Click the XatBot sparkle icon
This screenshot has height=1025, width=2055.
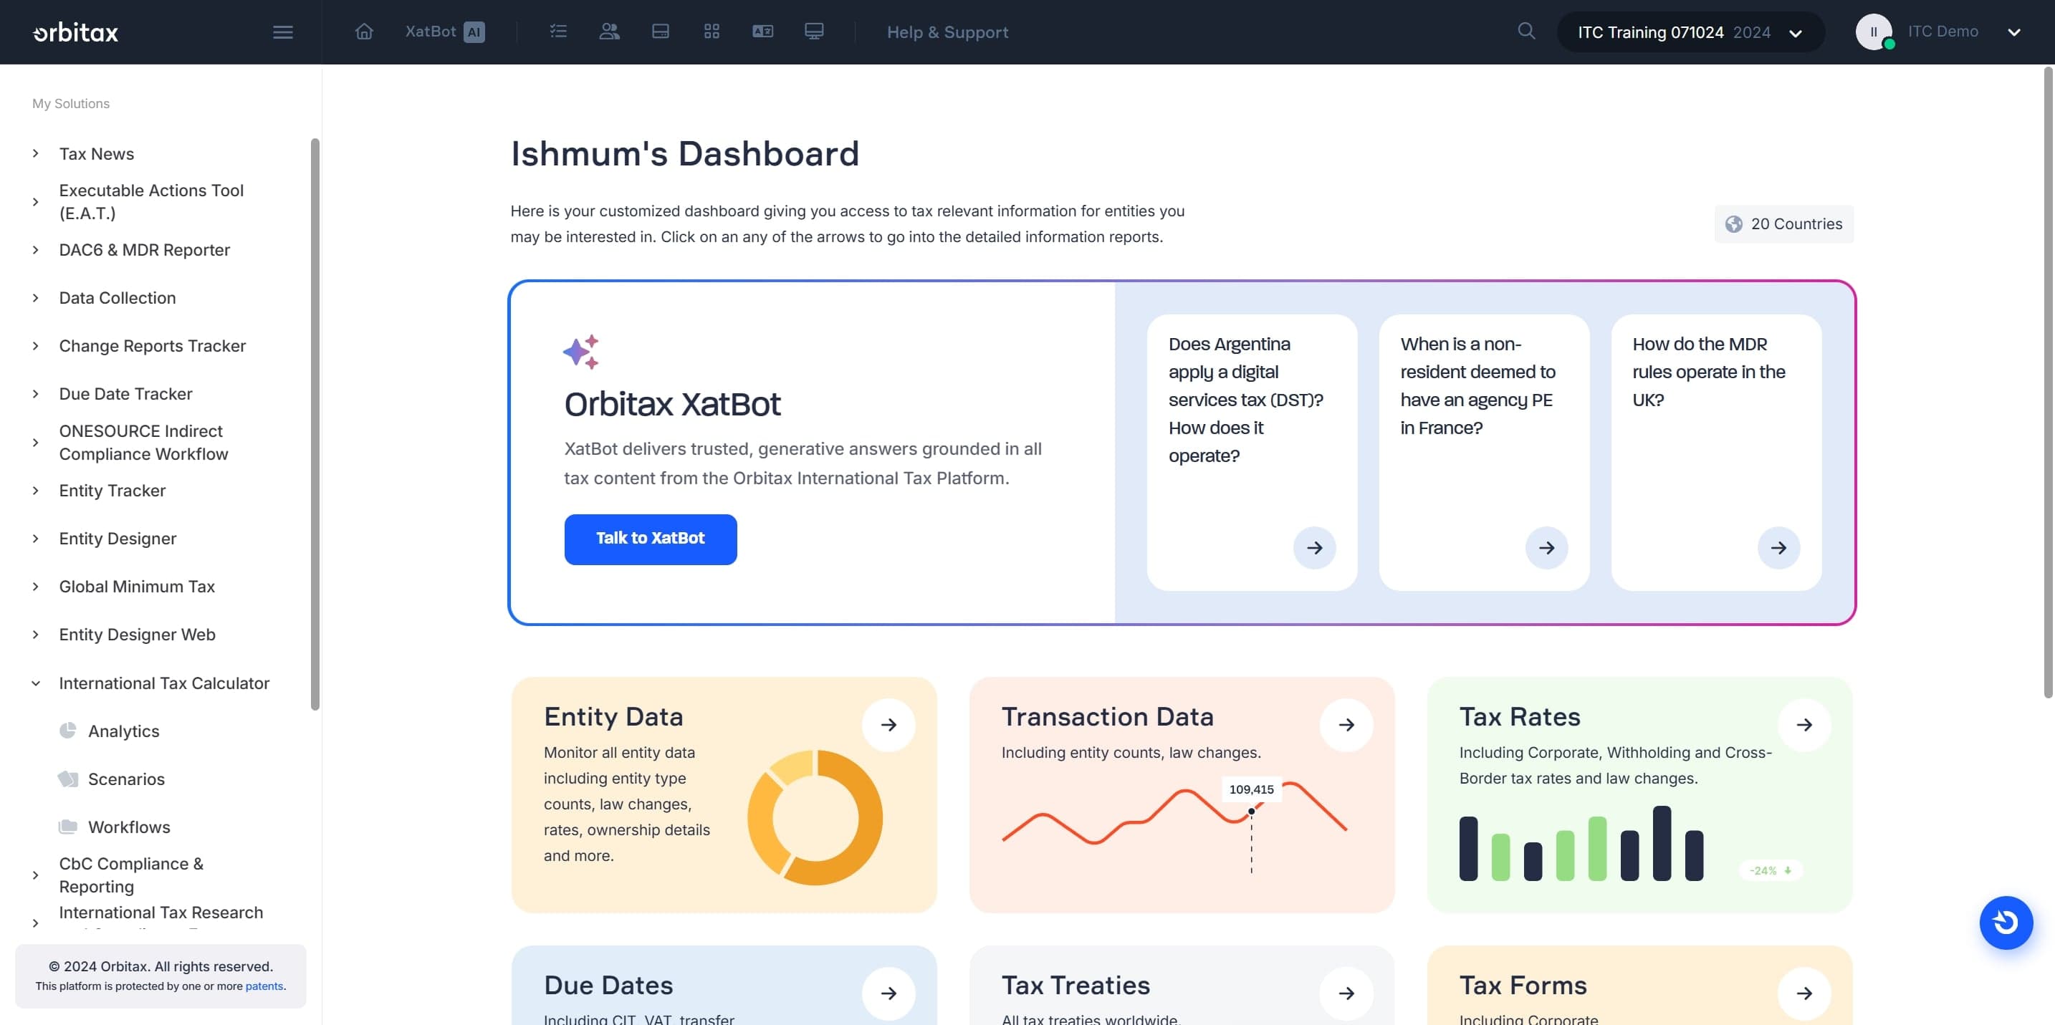(582, 351)
